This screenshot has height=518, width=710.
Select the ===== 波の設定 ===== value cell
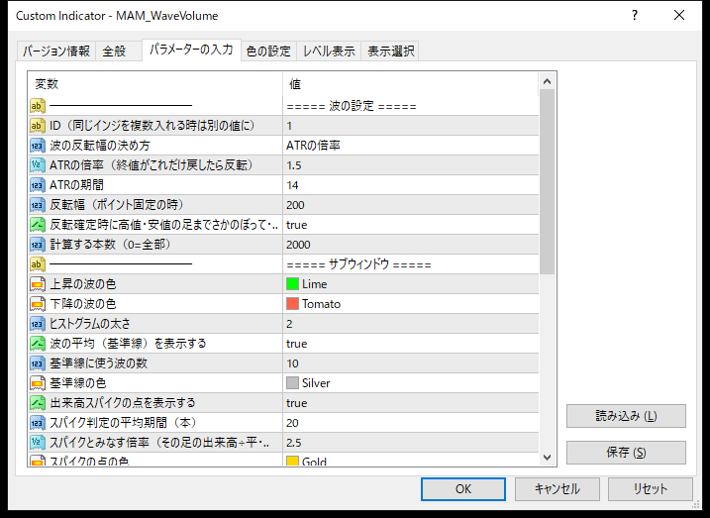411,106
